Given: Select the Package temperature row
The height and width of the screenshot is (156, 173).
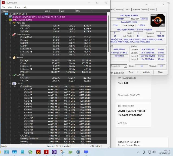Looking at the screenshot, I should tap(54, 40).
